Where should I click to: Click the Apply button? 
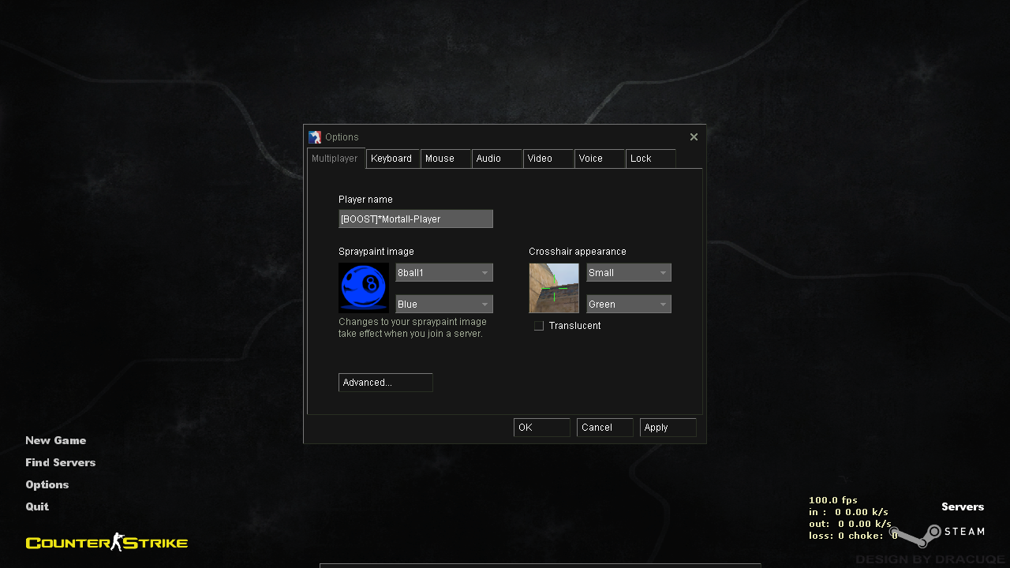coord(668,428)
